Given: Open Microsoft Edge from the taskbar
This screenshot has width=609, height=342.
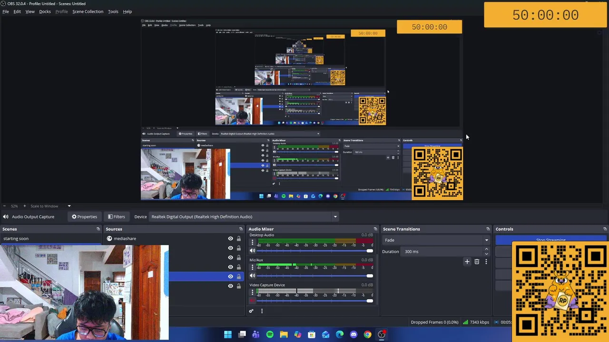Looking at the screenshot, I should (340, 334).
